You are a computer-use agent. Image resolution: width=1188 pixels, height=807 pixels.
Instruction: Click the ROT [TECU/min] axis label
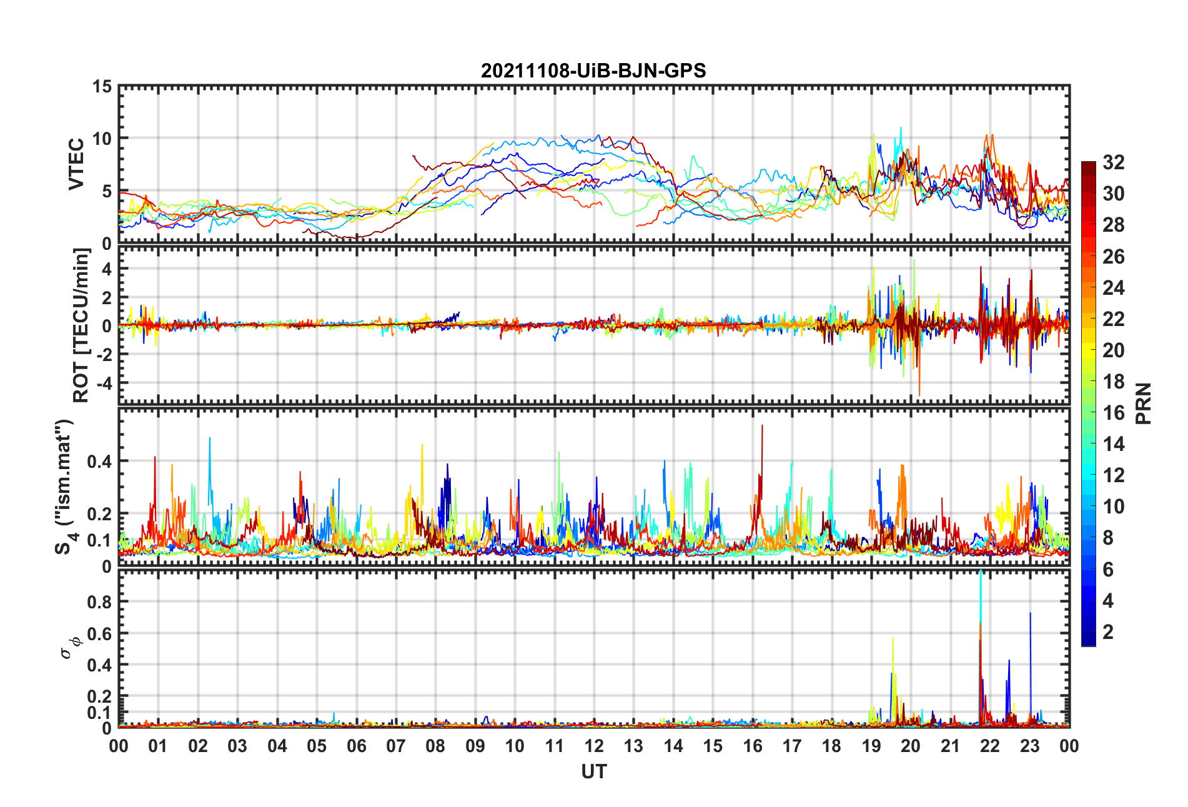[x=81, y=325]
